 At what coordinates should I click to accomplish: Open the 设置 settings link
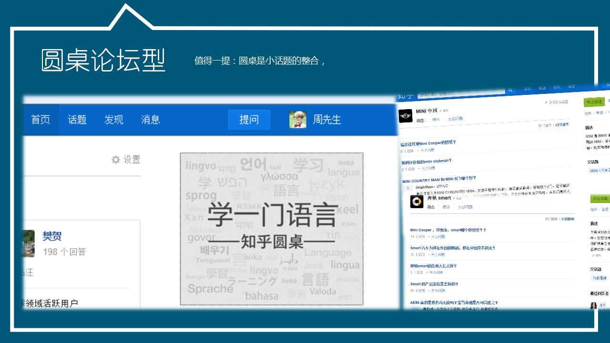click(x=132, y=160)
